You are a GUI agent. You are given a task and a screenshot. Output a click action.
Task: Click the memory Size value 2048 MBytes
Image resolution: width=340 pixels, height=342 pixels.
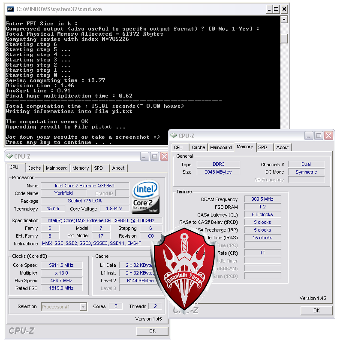(x=218, y=172)
